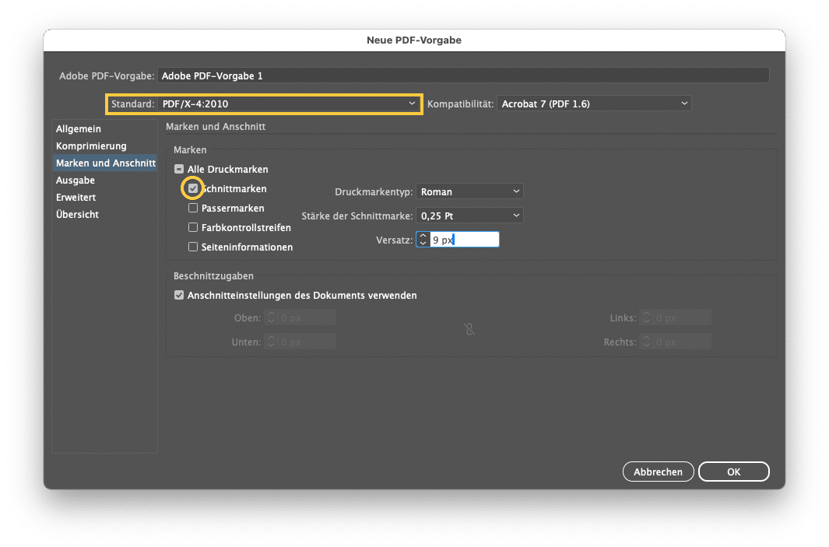This screenshot has width=829, height=547.
Task: Open the Stärke der Schnittmarke dropdown
Action: tap(469, 216)
